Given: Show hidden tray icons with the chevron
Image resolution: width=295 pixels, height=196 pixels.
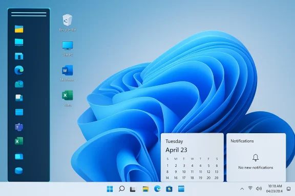Looking at the screenshot, I should (x=242, y=189).
